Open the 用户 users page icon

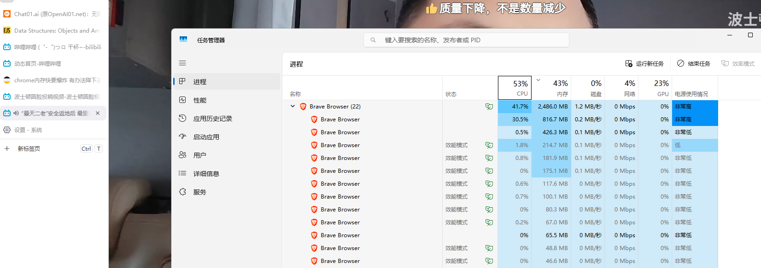tap(182, 155)
